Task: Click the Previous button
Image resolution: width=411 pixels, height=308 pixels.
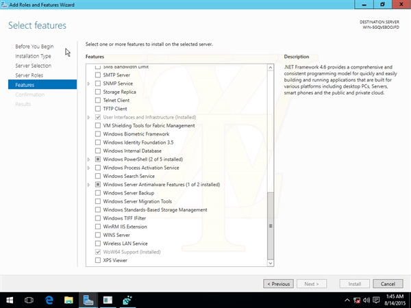Action: pos(278,284)
